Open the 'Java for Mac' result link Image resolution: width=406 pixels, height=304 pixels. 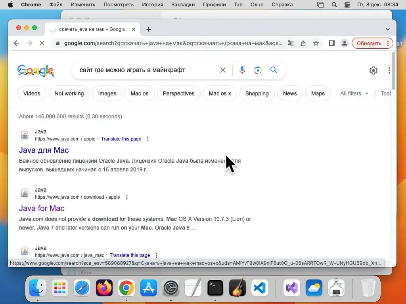[x=42, y=208]
